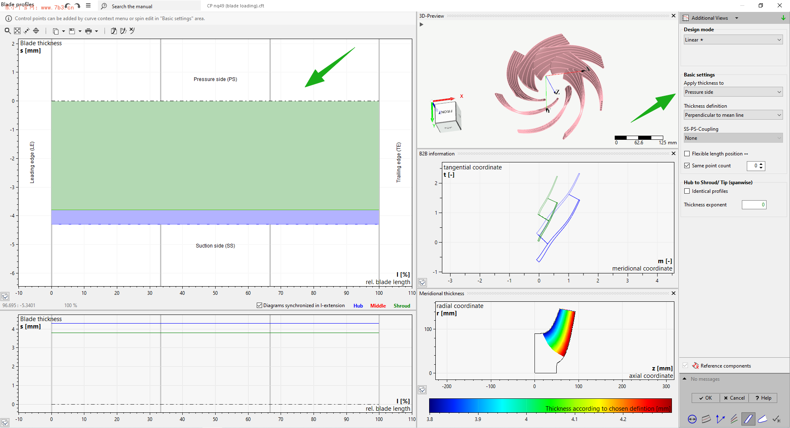
Task: Open the save icon dropdown arrow
Action: click(x=80, y=31)
